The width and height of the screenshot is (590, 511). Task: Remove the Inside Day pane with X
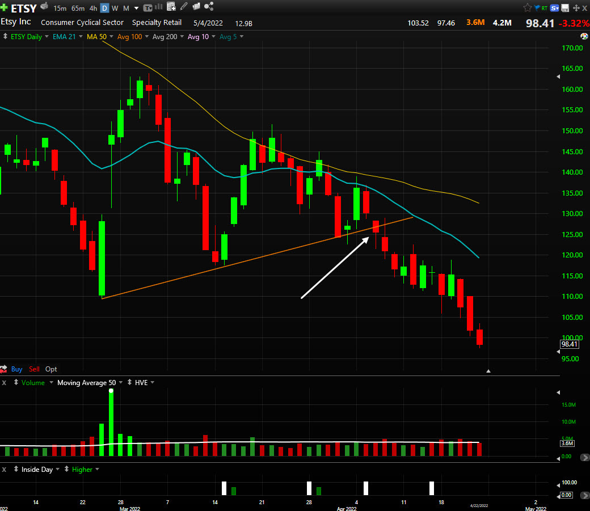pyautogui.click(x=4, y=470)
